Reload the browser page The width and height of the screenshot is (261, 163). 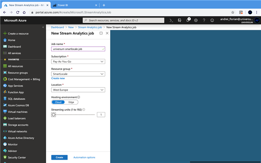(18, 12)
